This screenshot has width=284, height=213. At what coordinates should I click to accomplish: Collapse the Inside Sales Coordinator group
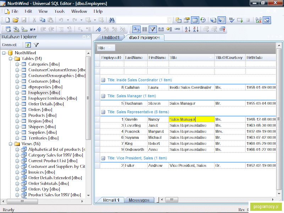[103, 80]
